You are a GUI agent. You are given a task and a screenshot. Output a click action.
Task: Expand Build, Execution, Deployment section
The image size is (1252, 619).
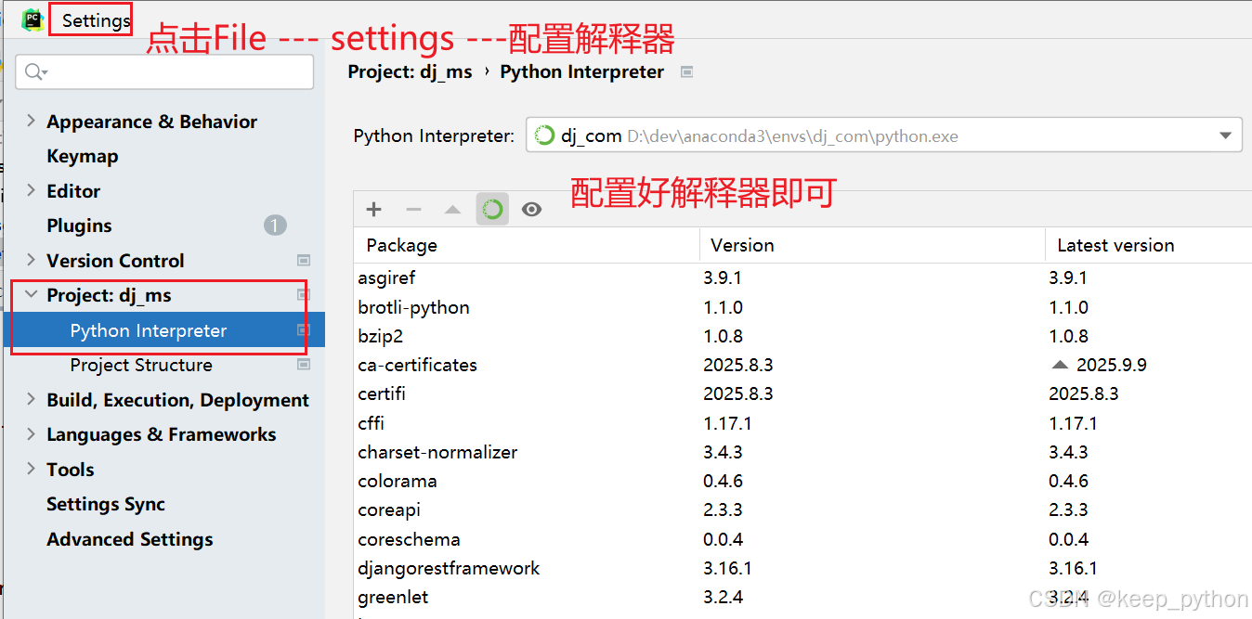(x=31, y=400)
